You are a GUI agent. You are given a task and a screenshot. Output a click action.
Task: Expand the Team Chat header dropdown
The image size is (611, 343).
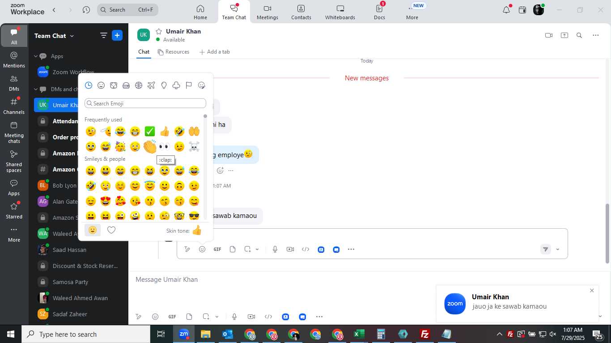(x=72, y=36)
